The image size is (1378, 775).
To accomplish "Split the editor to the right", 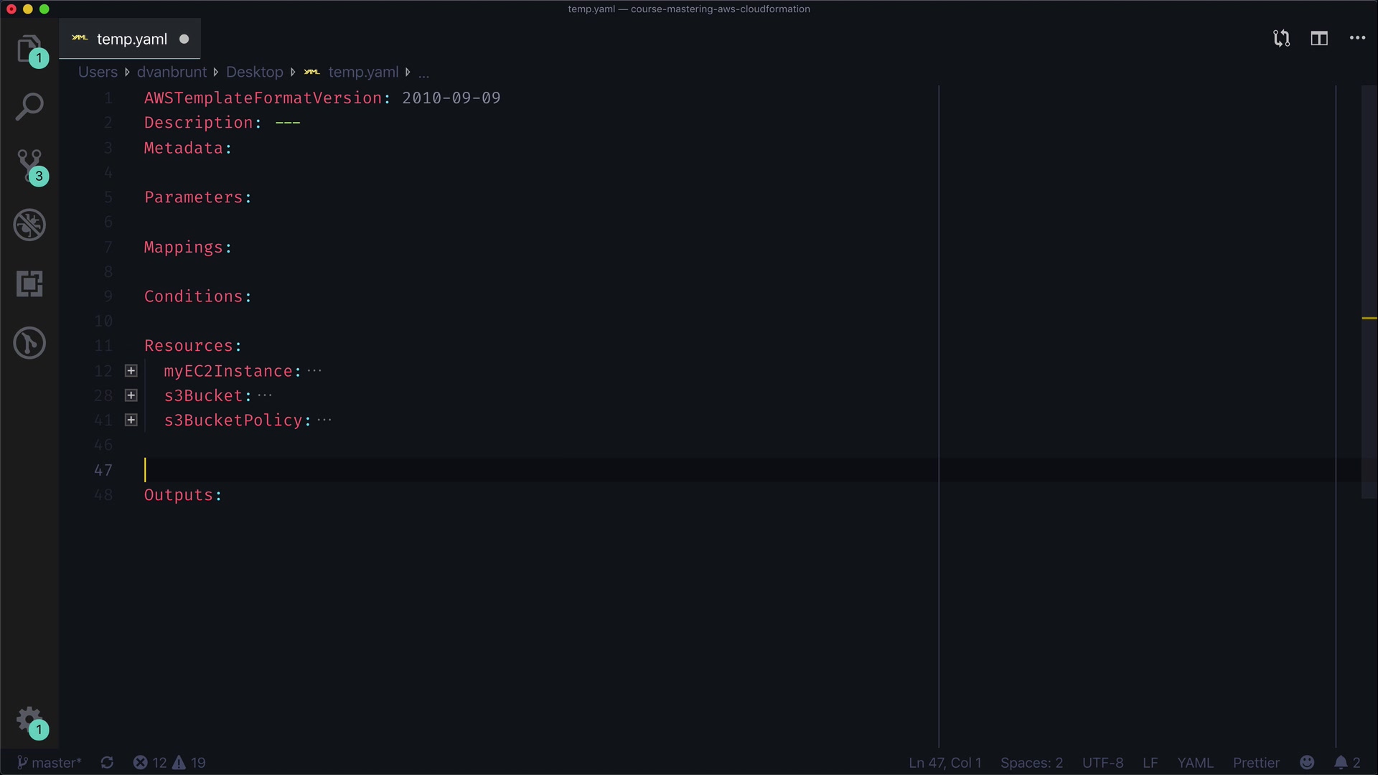I will (x=1319, y=39).
